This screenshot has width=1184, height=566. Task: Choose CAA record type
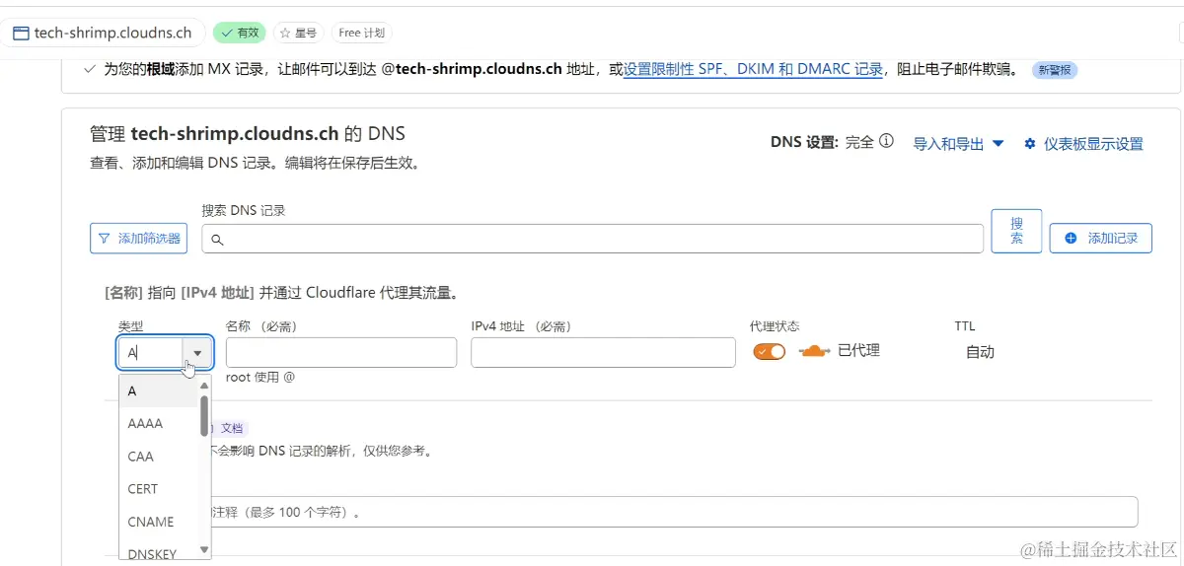[x=159, y=457]
